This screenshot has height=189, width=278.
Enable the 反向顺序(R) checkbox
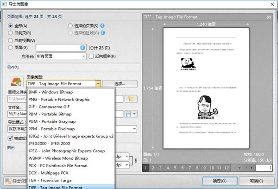(x=91, y=56)
